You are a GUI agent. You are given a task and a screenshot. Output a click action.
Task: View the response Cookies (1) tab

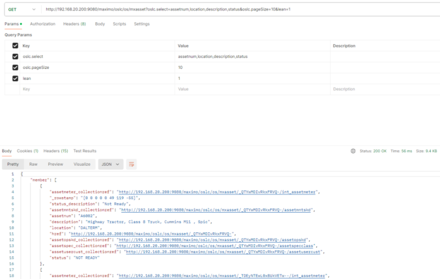point(27,151)
